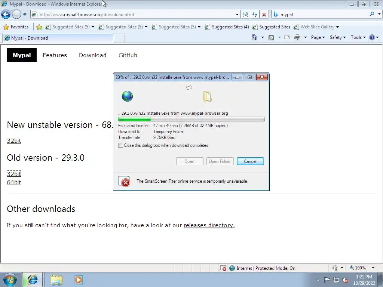Click Internet Explorer taskbar icon
This screenshot has height=287, width=383.
coord(33,280)
